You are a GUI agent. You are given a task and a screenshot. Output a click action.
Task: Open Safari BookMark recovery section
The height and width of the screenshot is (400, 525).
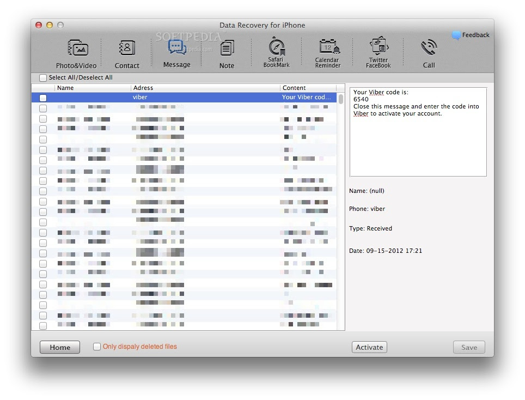[x=277, y=53]
